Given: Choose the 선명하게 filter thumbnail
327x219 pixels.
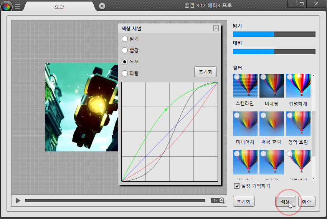Looking at the screenshot, I should coord(298,86).
